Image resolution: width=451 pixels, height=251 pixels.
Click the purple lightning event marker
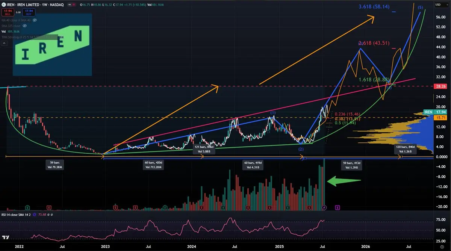[x=325, y=207]
